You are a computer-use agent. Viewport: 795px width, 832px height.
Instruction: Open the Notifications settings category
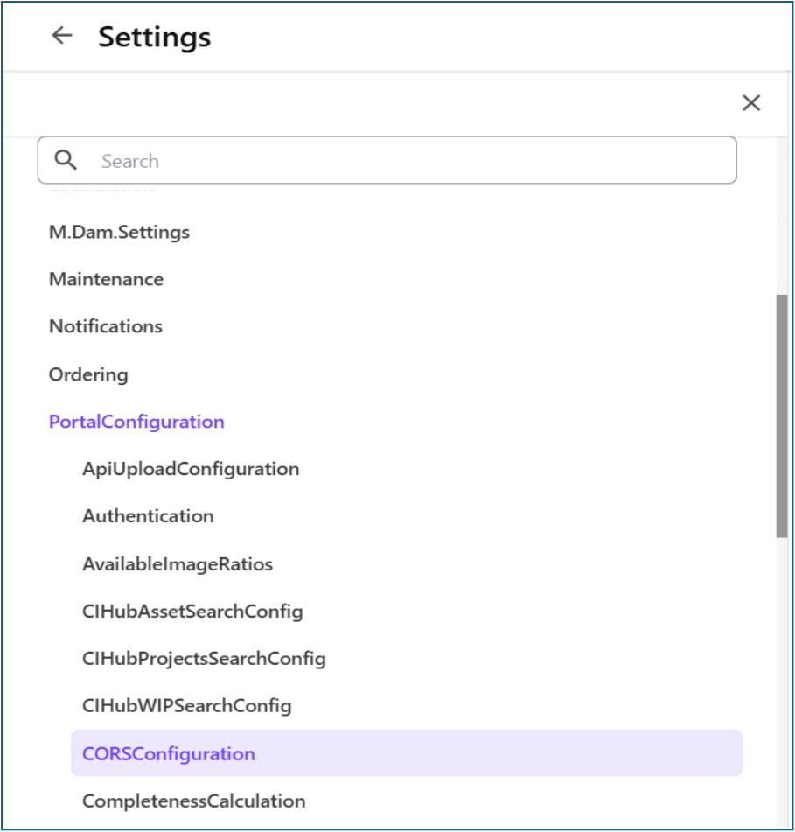coord(106,326)
